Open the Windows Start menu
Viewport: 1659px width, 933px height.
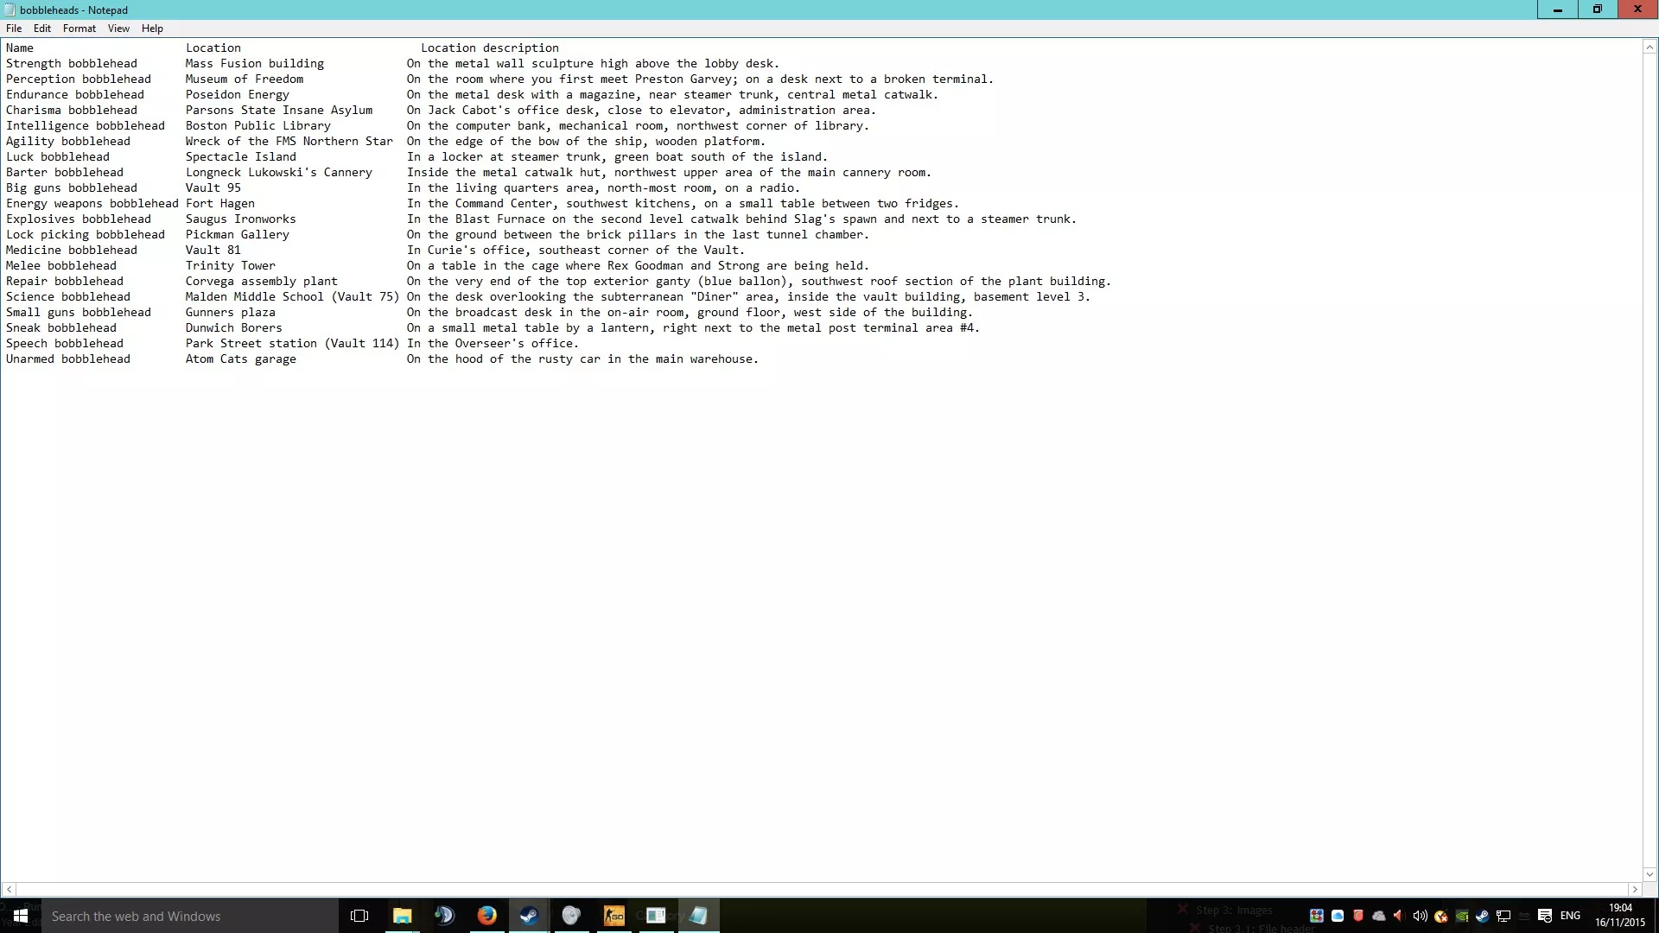point(21,916)
